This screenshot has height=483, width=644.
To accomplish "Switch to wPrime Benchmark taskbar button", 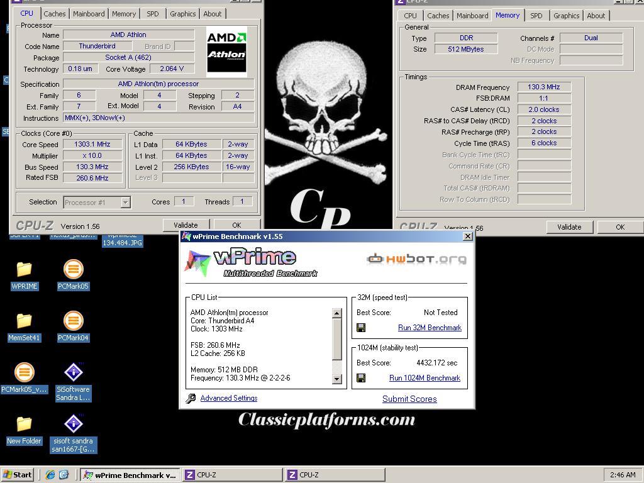I will click(130, 475).
